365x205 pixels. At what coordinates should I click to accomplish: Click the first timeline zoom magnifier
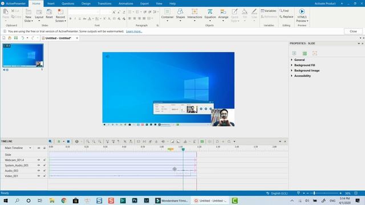(87, 141)
